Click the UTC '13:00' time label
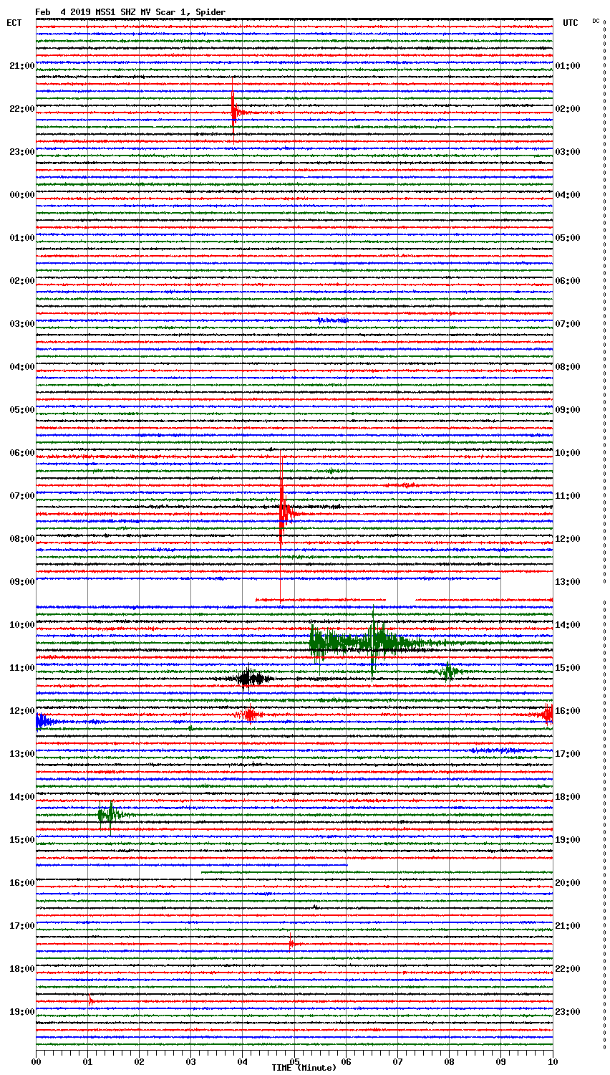This screenshot has width=610, height=1075. 568,582
